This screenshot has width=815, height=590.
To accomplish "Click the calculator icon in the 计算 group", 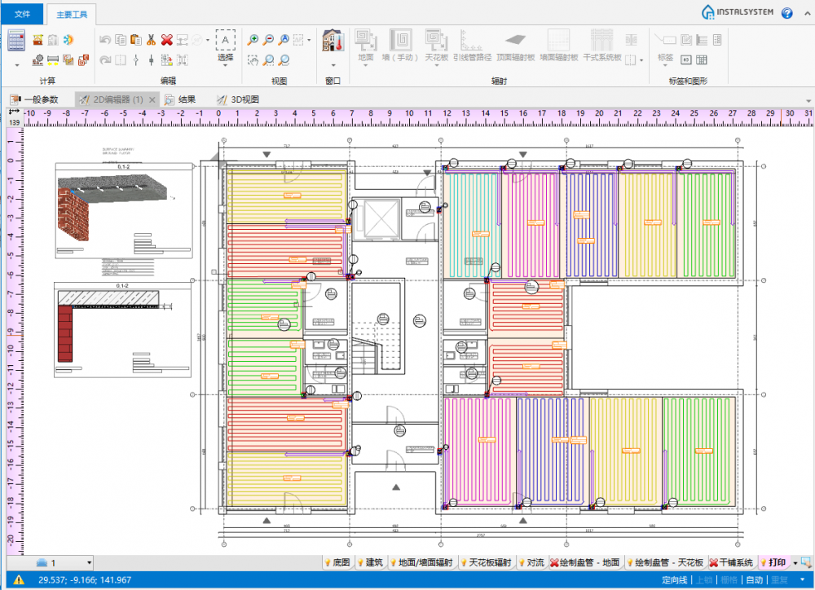I will (x=16, y=40).
